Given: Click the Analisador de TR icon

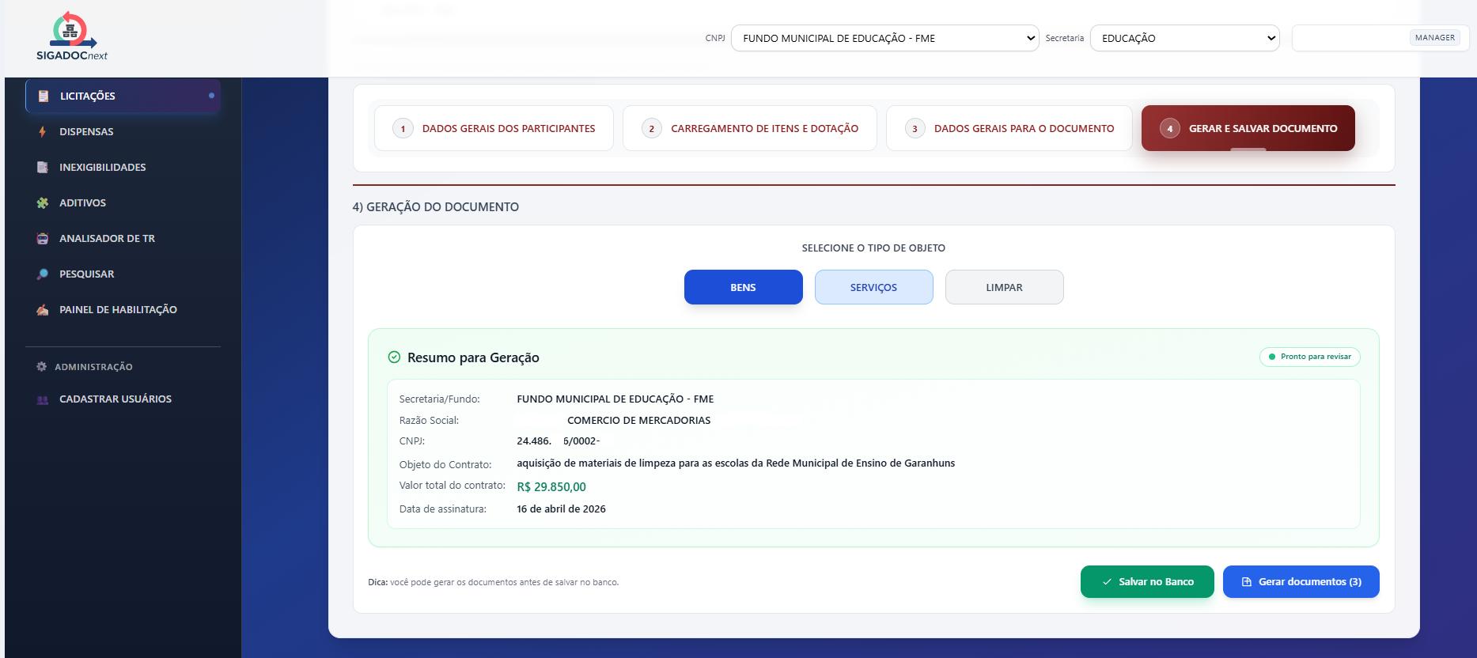Looking at the screenshot, I should (43, 238).
